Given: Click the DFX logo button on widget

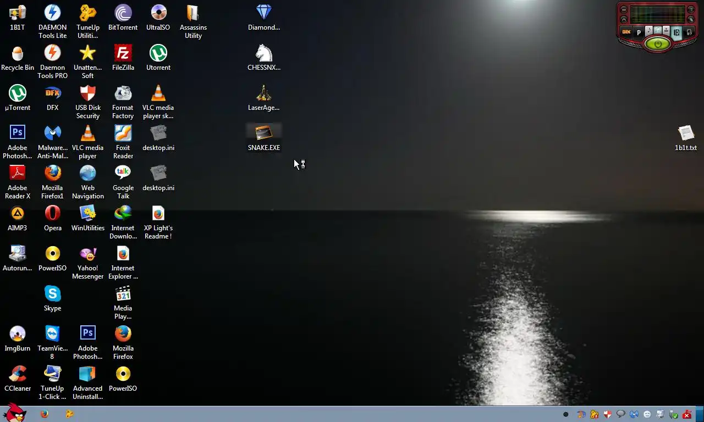Looking at the screenshot, I should [x=626, y=32].
